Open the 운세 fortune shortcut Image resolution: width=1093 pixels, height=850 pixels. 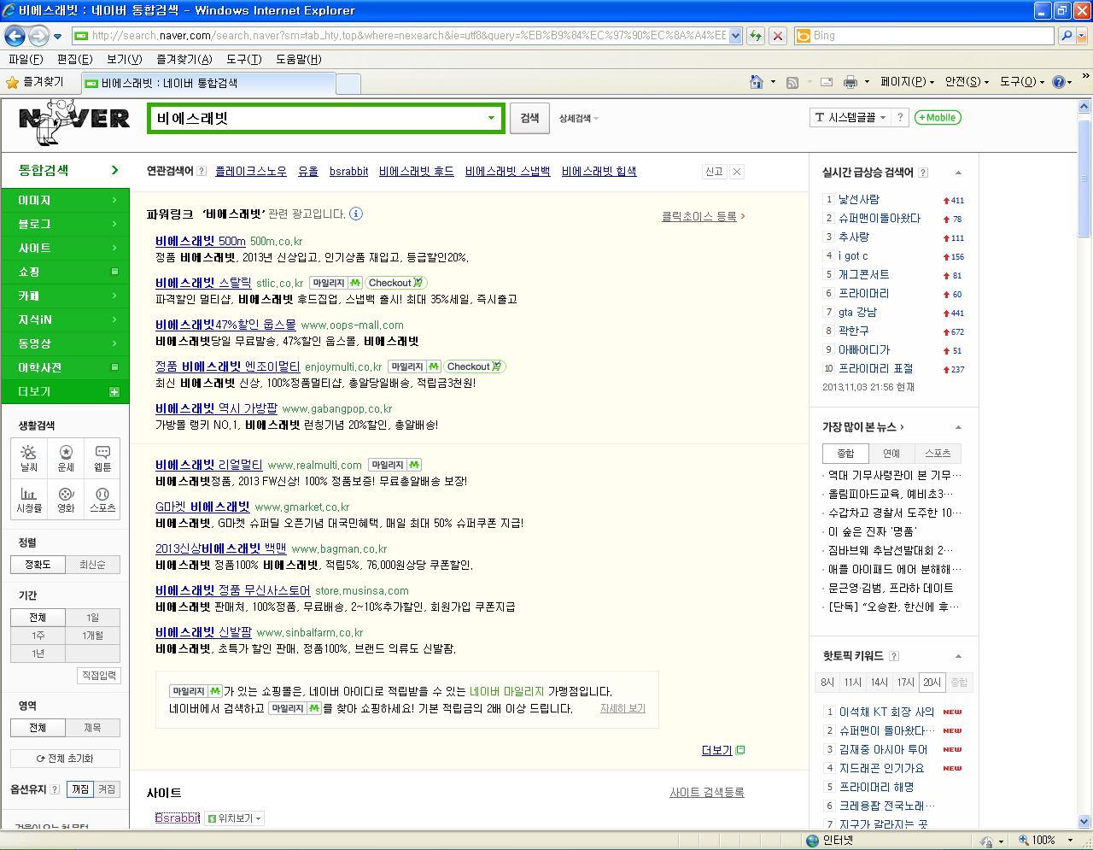point(66,459)
